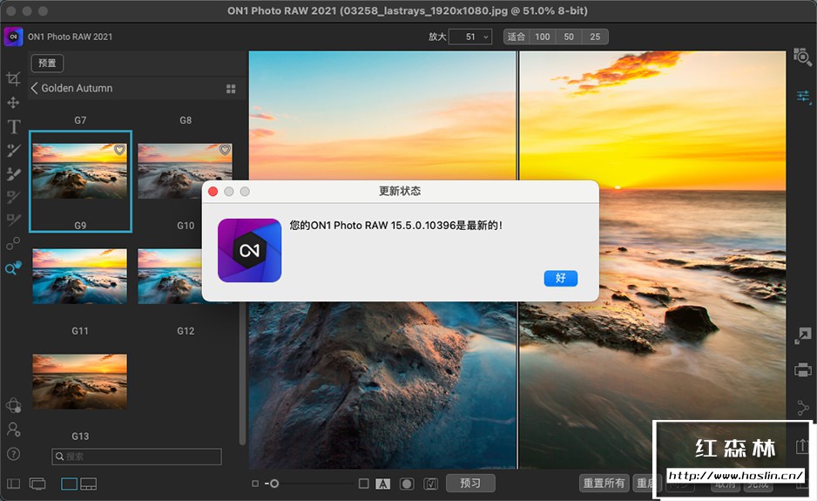817x501 pixels.
Task: Select the Text tool
Action: click(x=14, y=126)
